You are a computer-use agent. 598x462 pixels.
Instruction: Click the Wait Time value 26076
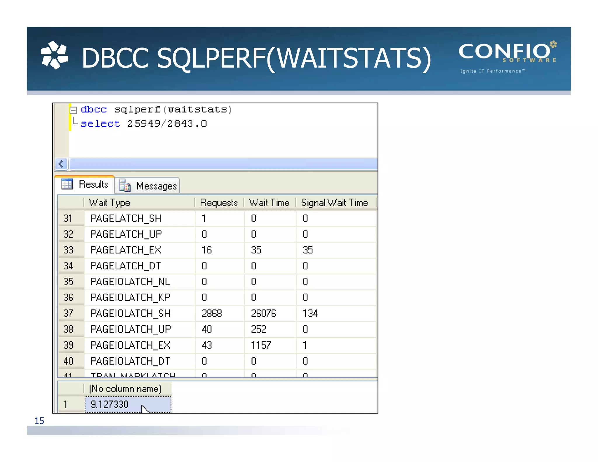click(x=270, y=313)
